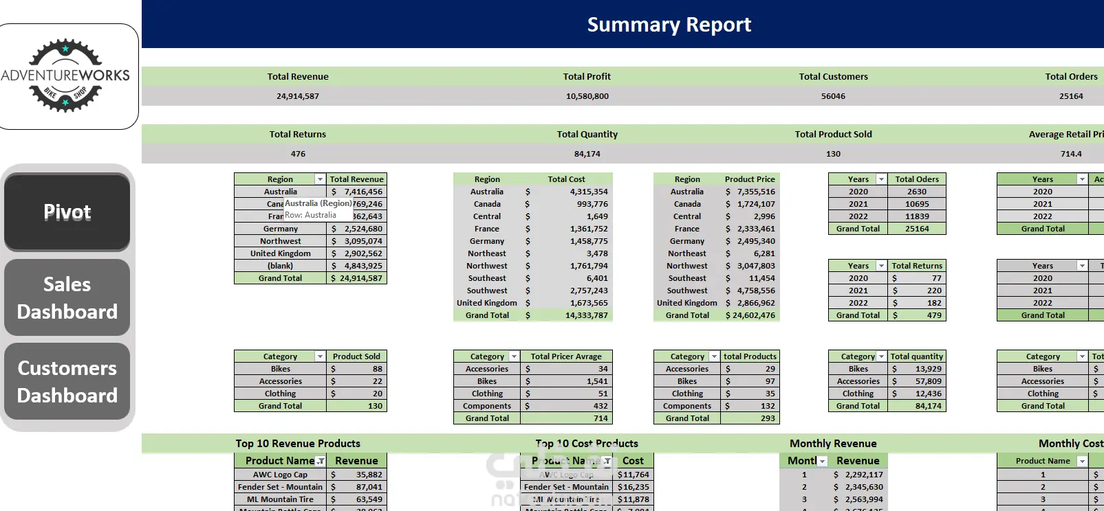Select 2020 total orders cell 2630
The width and height of the screenshot is (1104, 511).
point(917,192)
